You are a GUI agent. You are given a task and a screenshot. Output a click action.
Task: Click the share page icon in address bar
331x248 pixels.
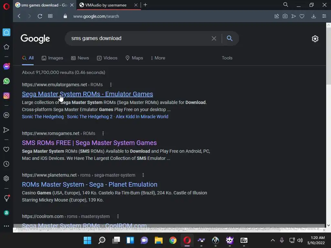(277, 16)
